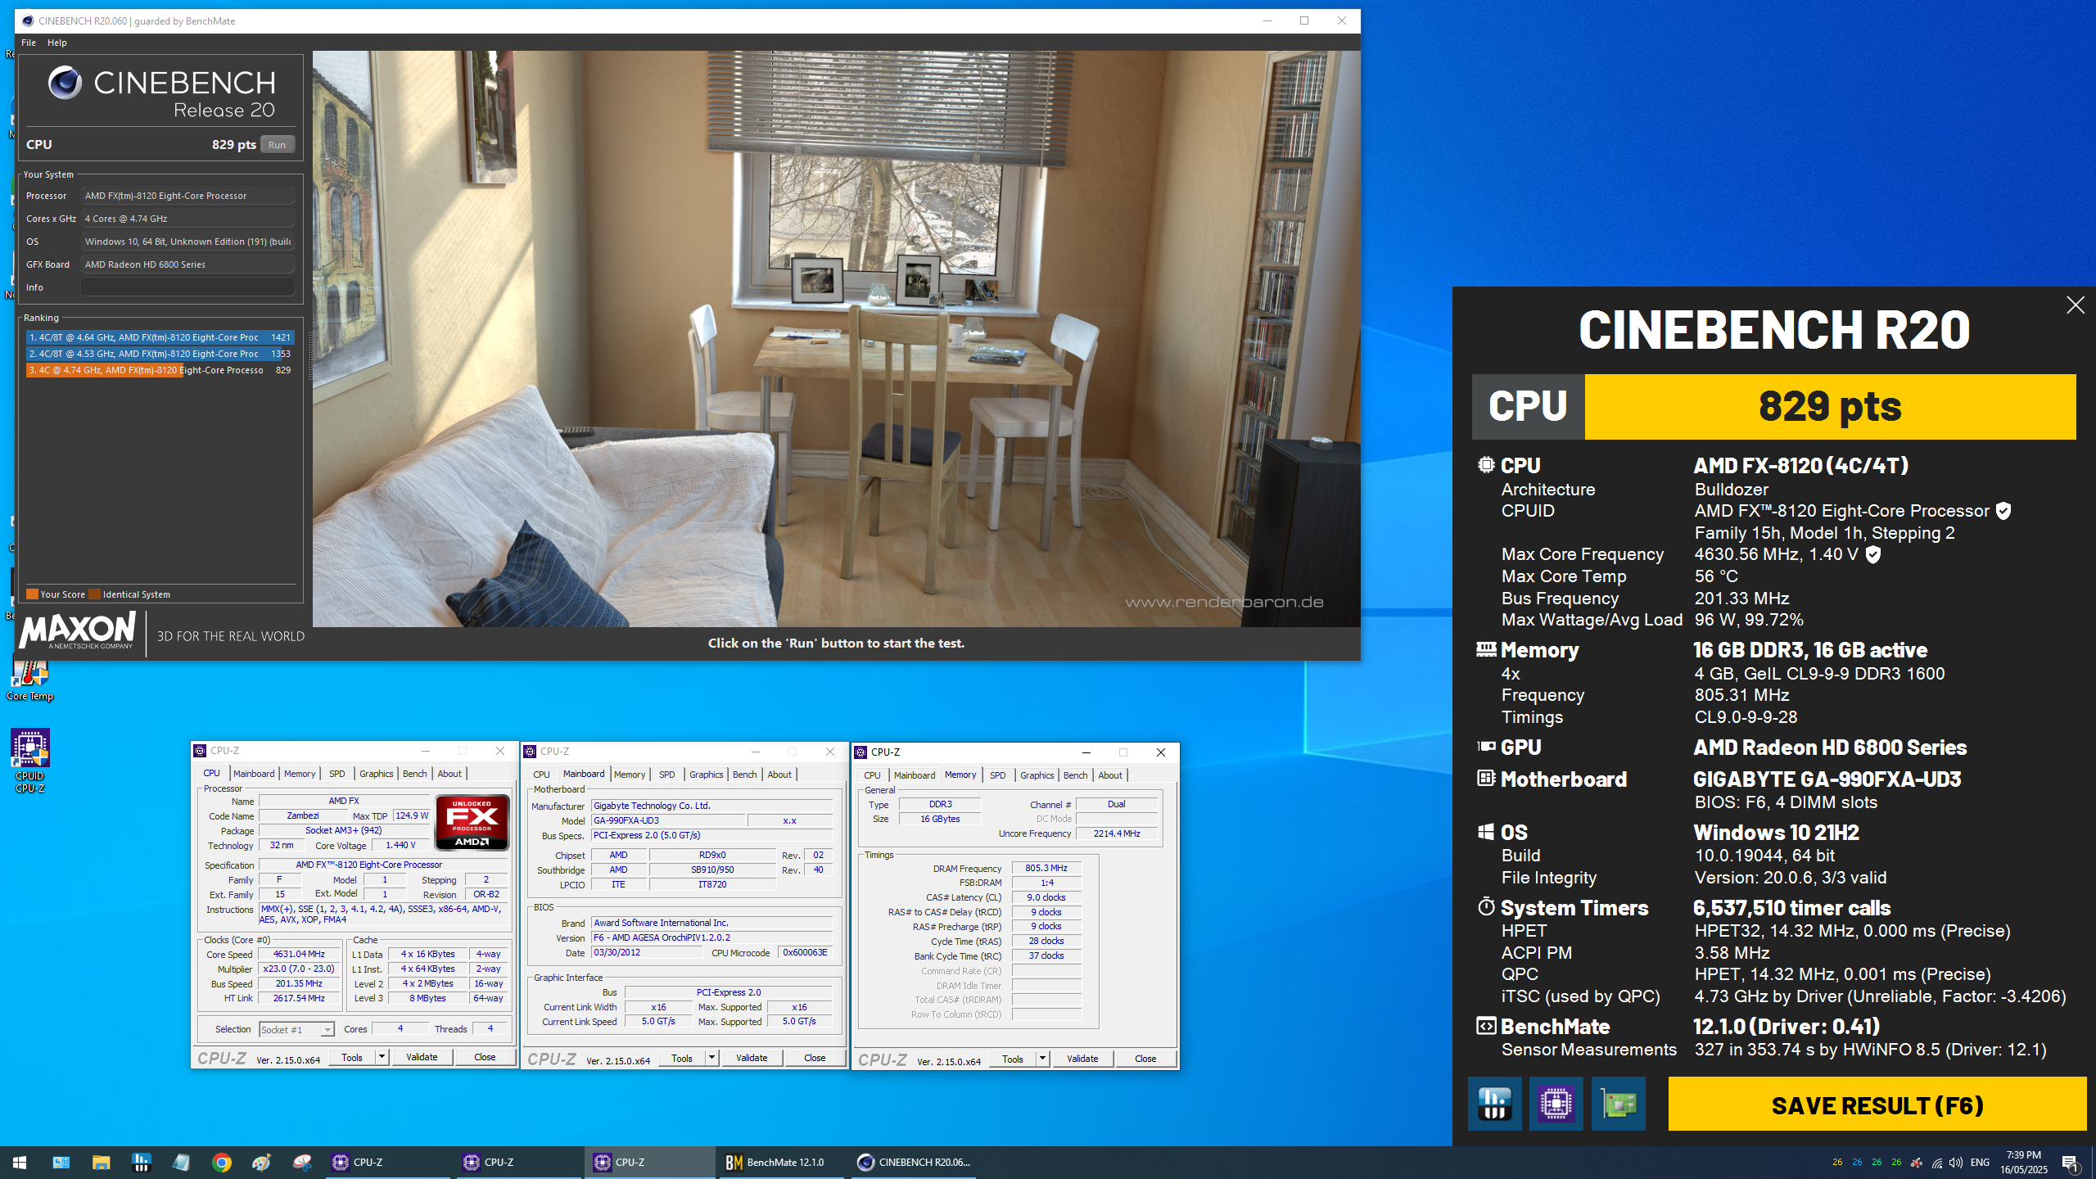Click Validate in third CPU-Z window

coord(1082,1059)
